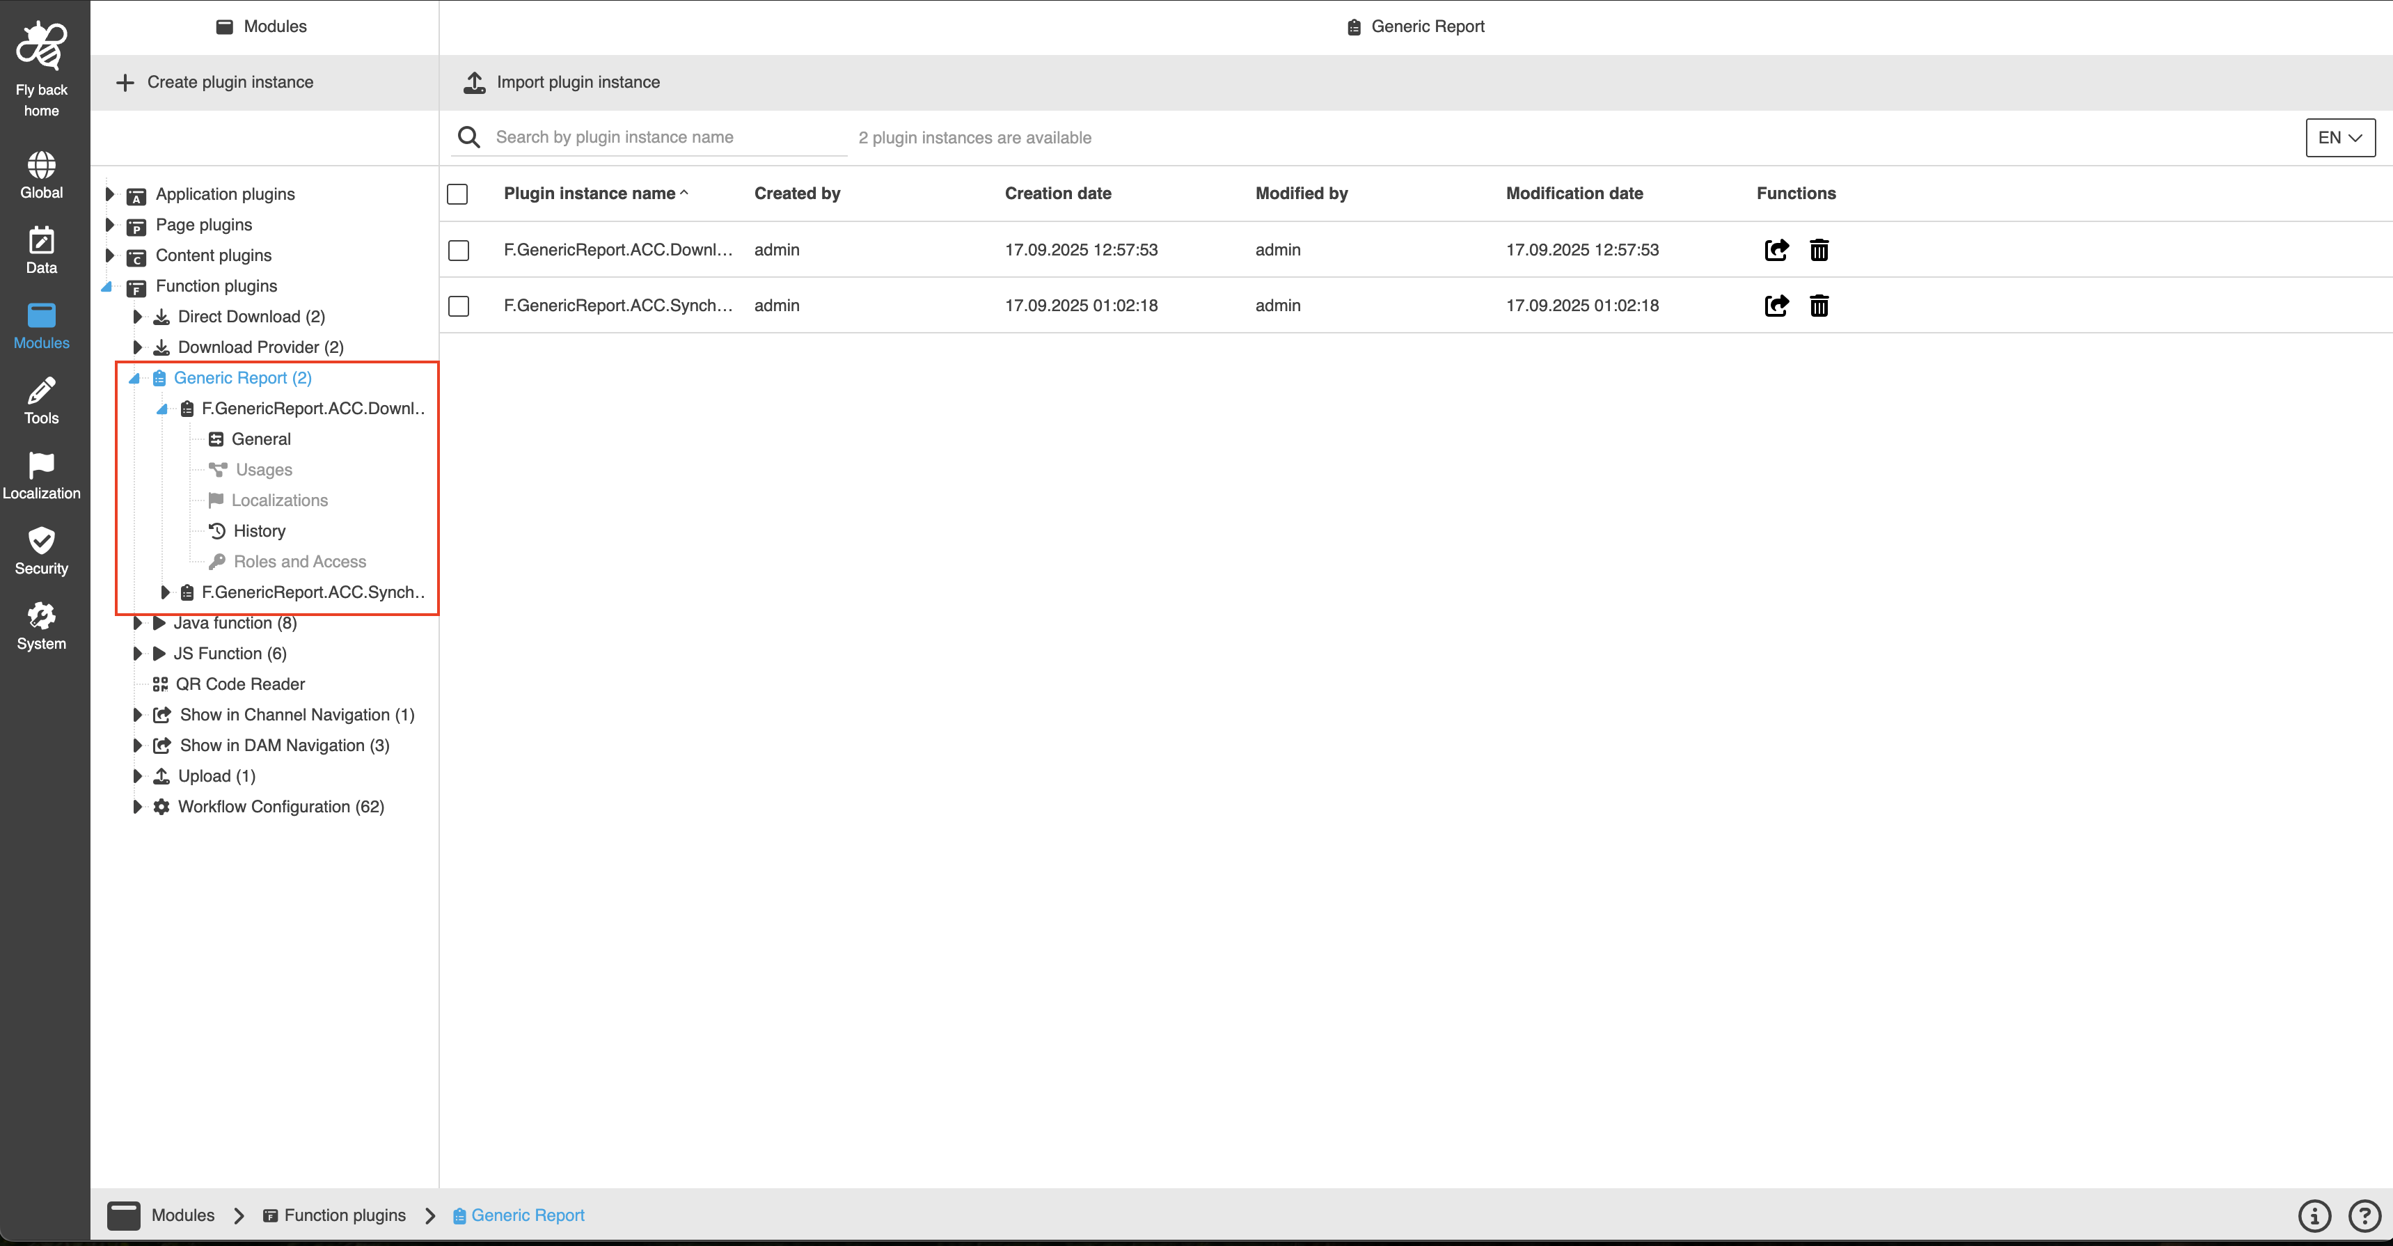Open the Security shield section

[x=41, y=550]
